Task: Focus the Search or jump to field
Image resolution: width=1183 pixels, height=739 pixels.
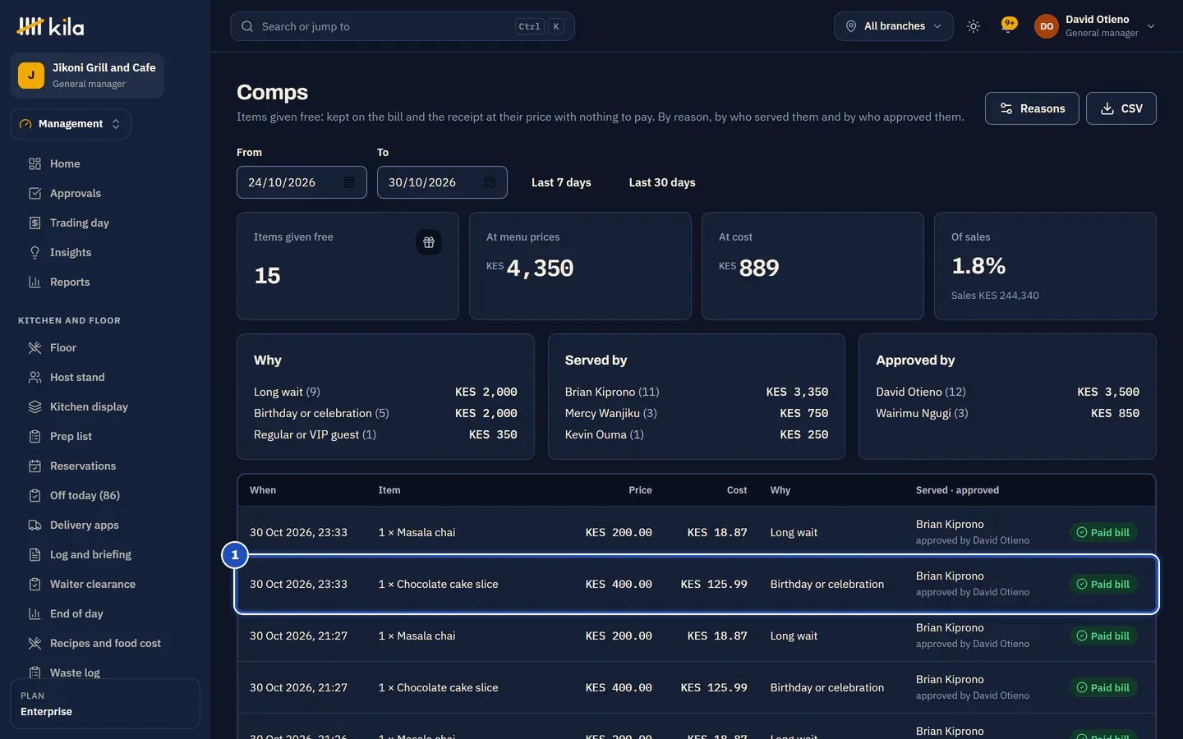Action: [403, 26]
